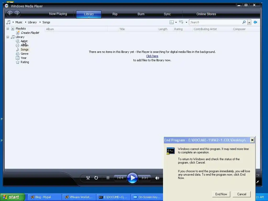This screenshot has height=201, width=268.
Task: Click the Windows start button
Action: click(x=12, y=197)
